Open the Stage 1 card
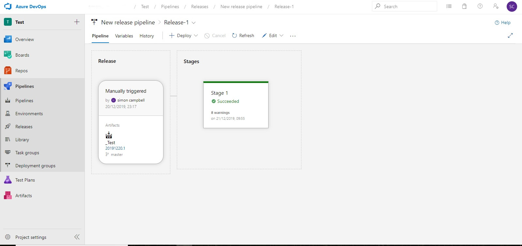Screen dimensions: 522x246 coord(236,105)
